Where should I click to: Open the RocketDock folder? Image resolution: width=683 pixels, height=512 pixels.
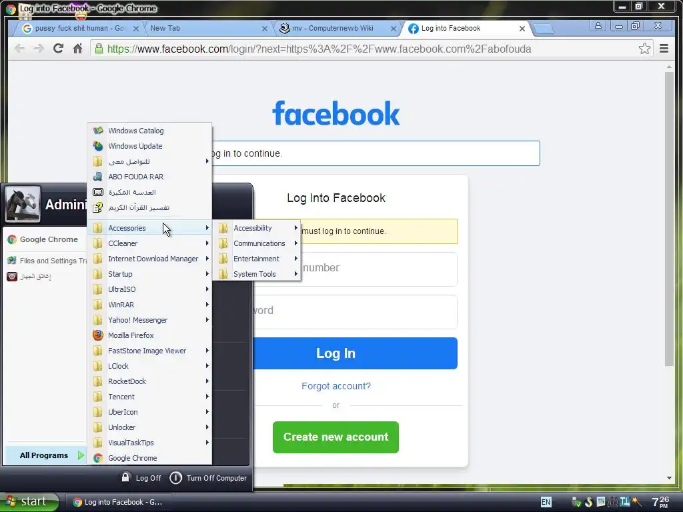(x=149, y=381)
